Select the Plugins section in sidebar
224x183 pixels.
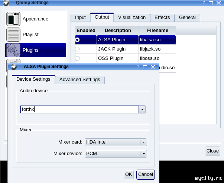36,50
